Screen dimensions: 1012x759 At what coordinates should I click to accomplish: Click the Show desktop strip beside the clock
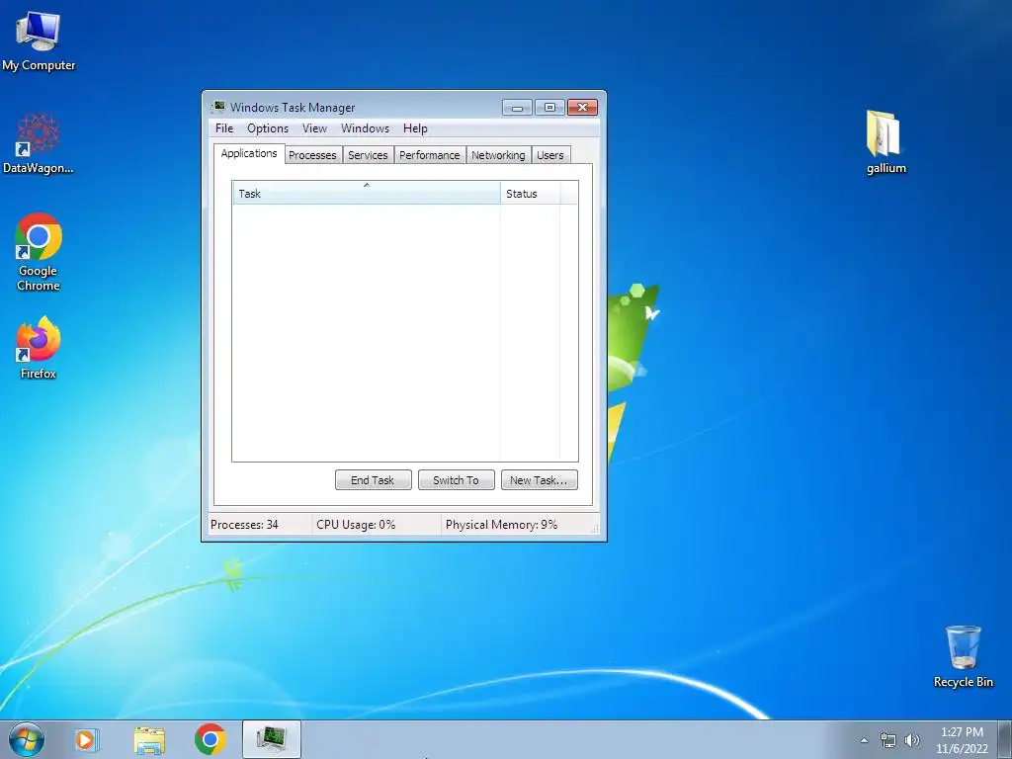[1005, 739]
